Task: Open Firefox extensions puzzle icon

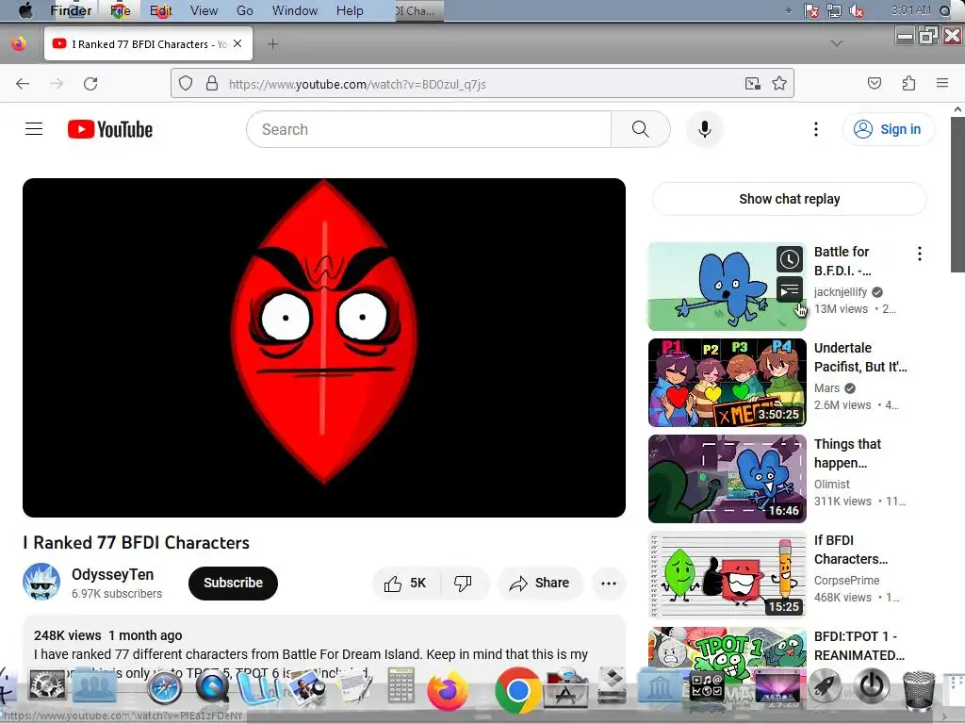Action: coord(908,83)
